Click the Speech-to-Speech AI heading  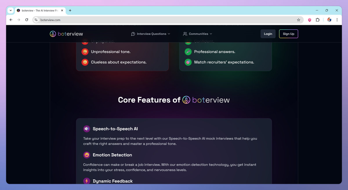pyautogui.click(x=115, y=129)
